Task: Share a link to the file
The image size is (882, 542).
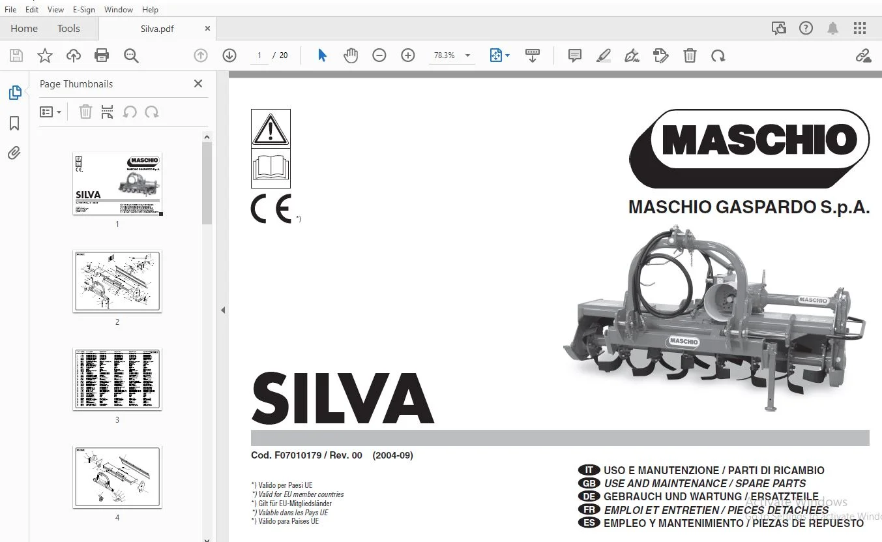Action: tap(863, 55)
